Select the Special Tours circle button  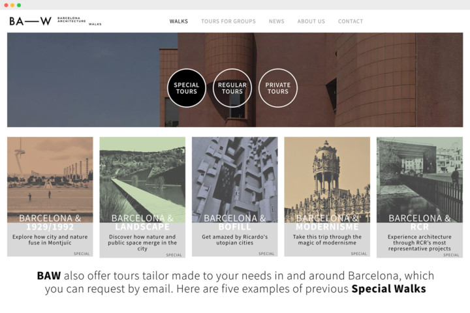click(x=187, y=88)
